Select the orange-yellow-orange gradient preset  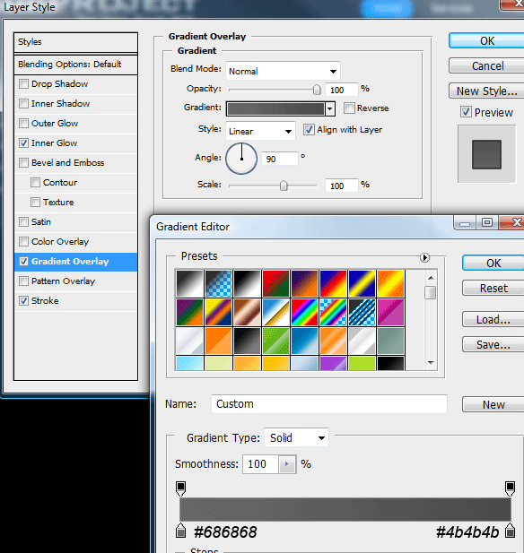click(x=390, y=283)
